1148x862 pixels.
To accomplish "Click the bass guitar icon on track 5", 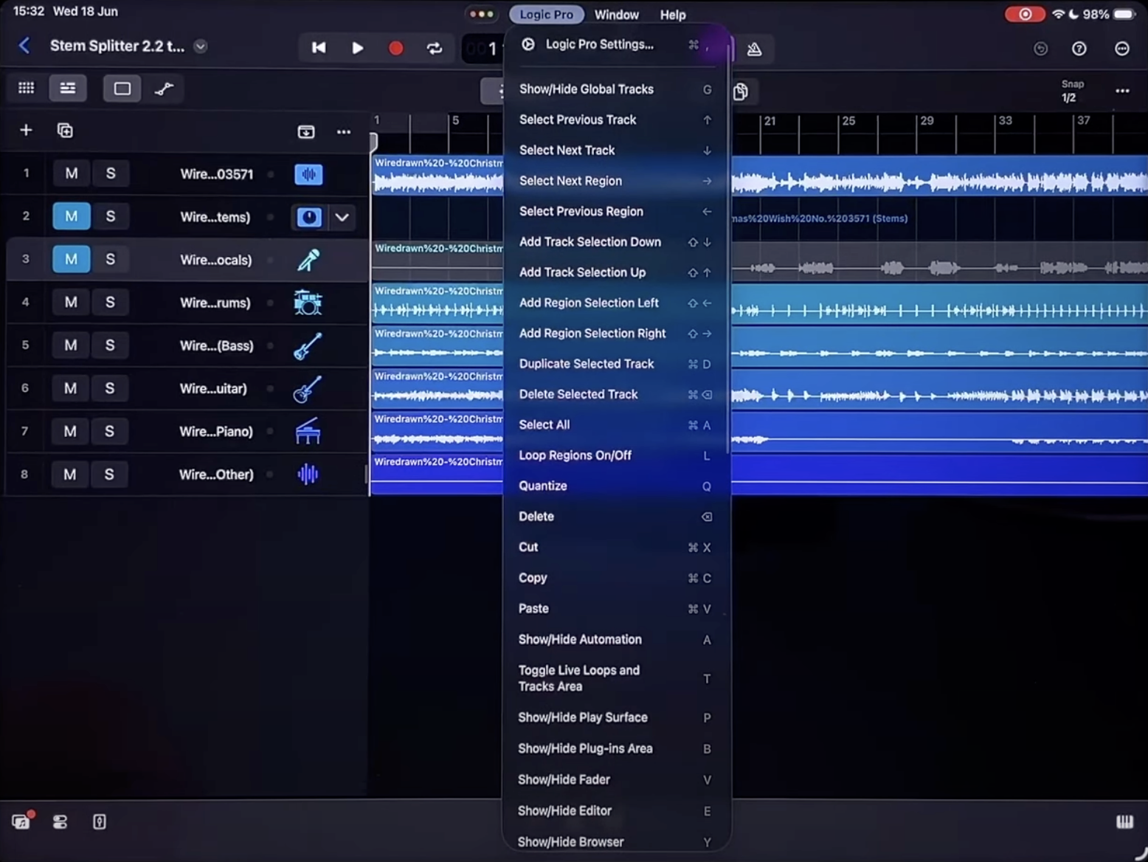I will [x=308, y=345].
